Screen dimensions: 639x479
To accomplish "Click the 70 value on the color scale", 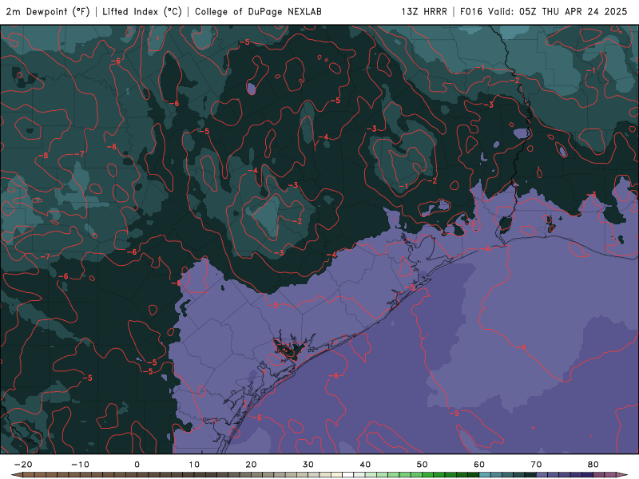I will coord(536,465).
